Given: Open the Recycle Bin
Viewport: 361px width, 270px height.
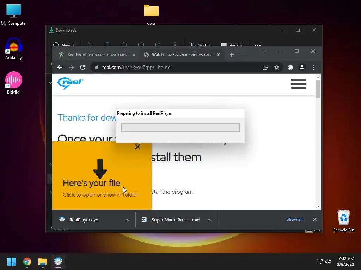Looking at the screenshot, I should [x=343, y=221].
